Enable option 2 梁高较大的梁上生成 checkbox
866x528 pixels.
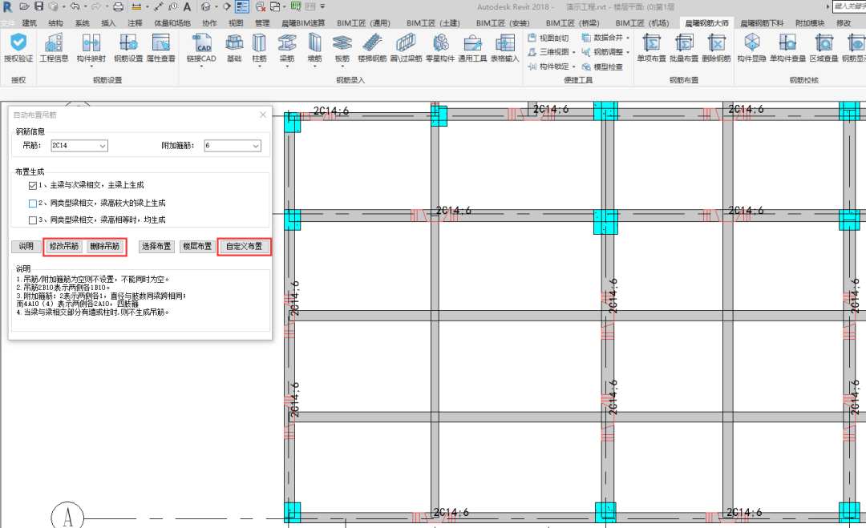[33, 204]
